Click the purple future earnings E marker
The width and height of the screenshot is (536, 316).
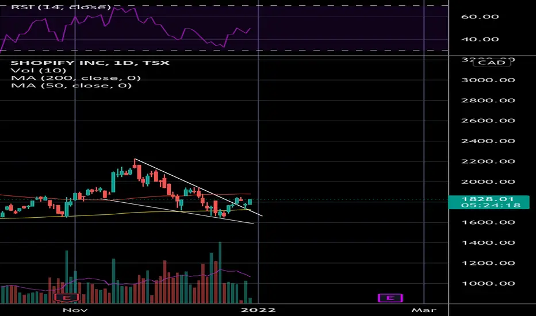coord(390,298)
